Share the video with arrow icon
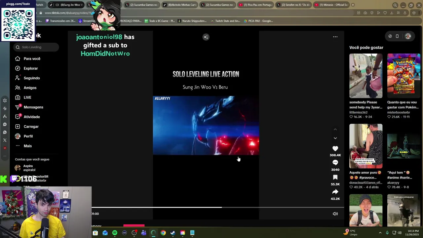This screenshot has width=423, height=238. point(335,192)
